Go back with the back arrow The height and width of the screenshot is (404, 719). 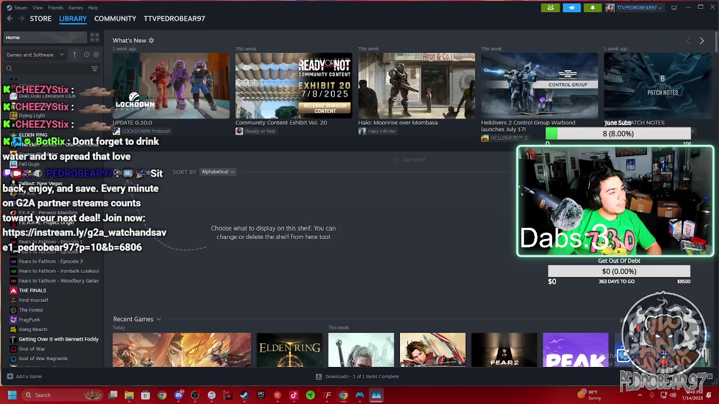point(10,19)
